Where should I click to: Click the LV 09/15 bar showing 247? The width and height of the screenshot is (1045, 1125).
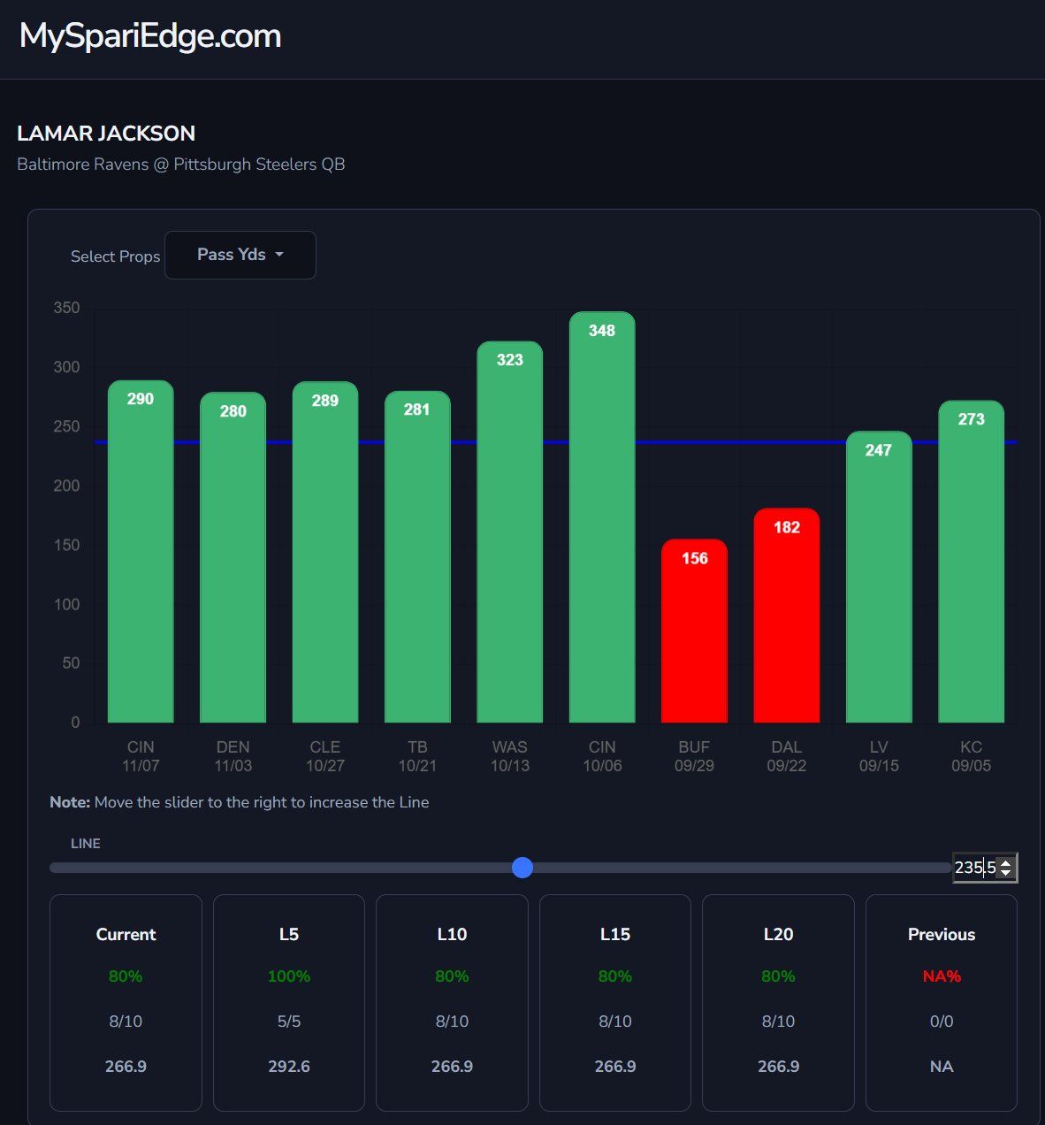[879, 577]
